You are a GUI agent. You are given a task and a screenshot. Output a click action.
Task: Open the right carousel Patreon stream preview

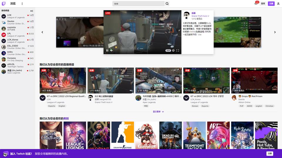(x=237, y=32)
